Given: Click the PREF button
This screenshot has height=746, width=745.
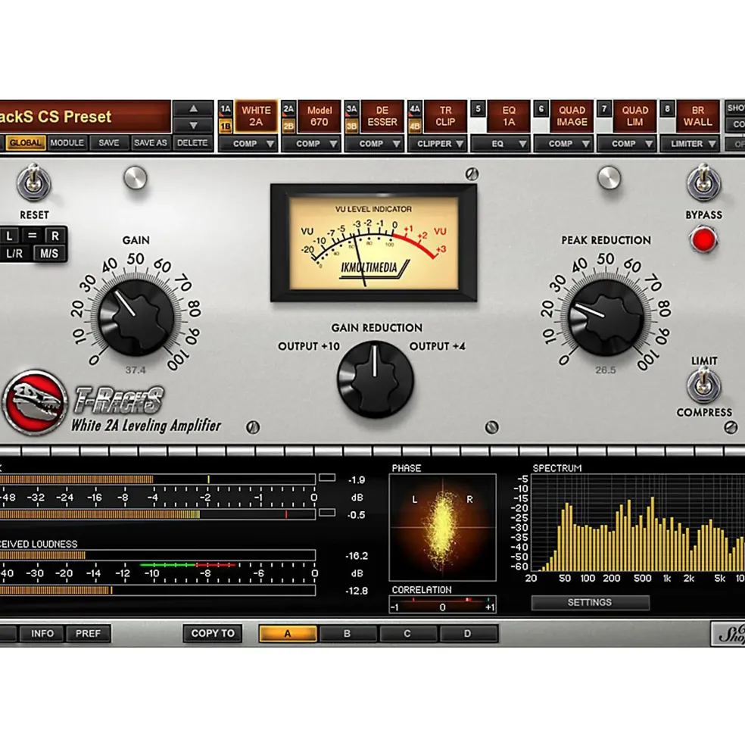Looking at the screenshot, I should pos(89,634).
